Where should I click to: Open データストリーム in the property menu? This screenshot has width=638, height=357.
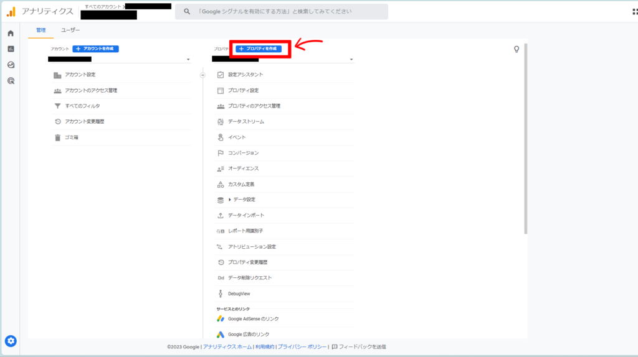(245, 121)
